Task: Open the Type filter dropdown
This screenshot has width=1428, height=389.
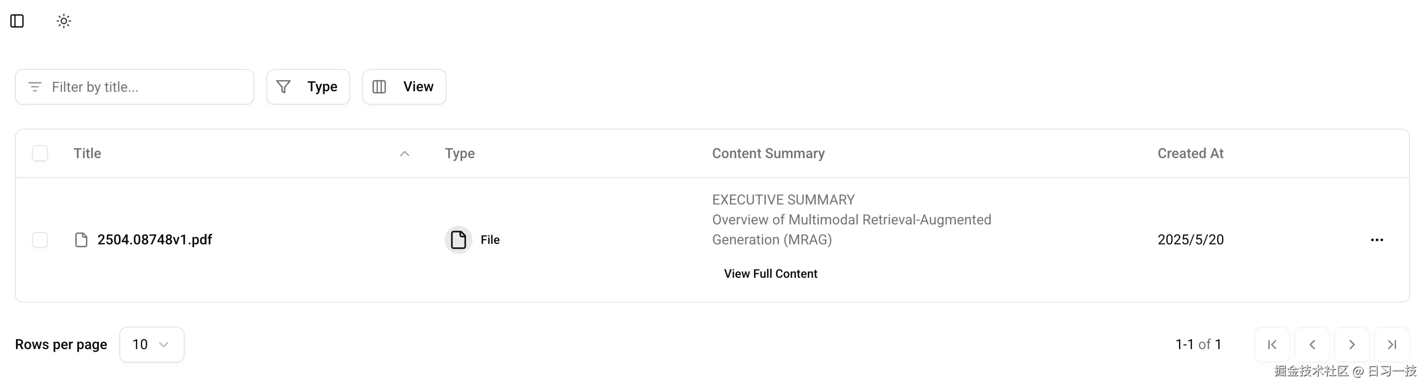Action: click(308, 86)
